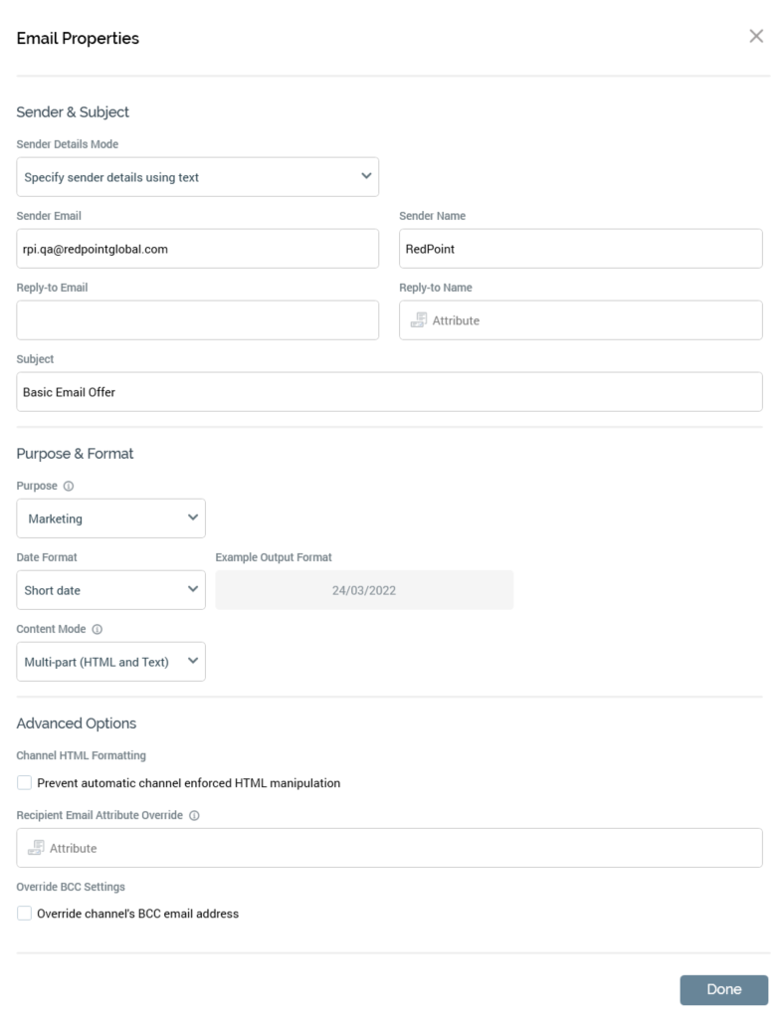Click the Recipient Email Override attribute icon
Screen dimensions: 784x1034
point(36,848)
